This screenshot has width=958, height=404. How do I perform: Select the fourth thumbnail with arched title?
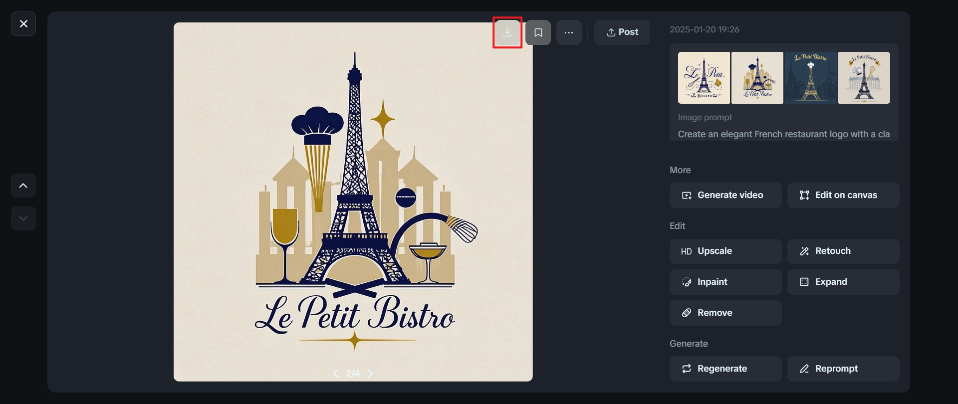coord(864,78)
